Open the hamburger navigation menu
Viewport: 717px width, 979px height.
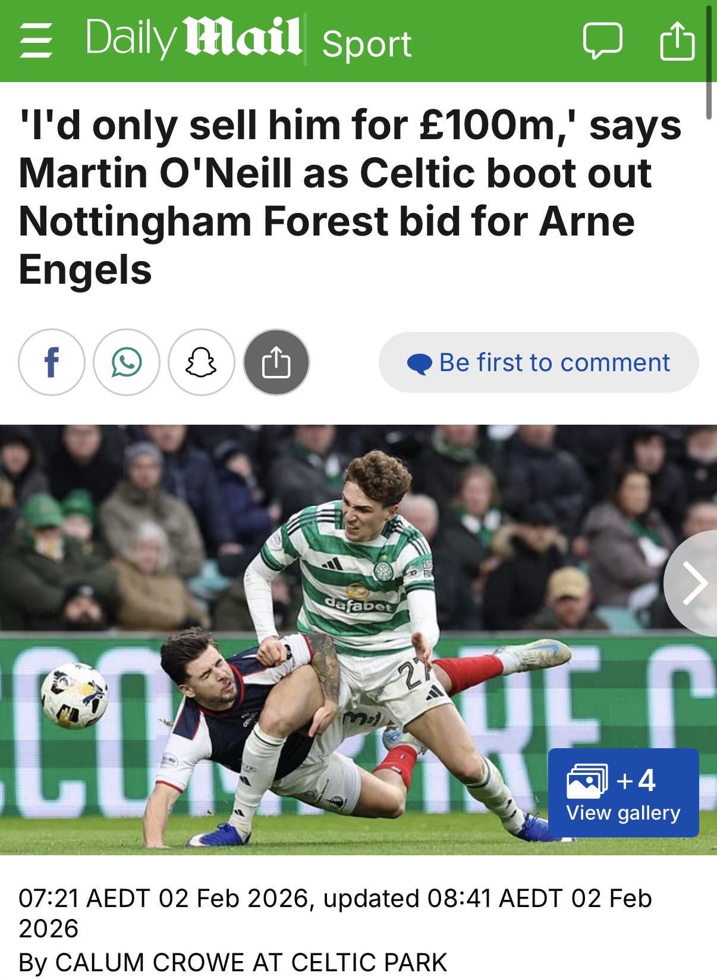[36, 41]
